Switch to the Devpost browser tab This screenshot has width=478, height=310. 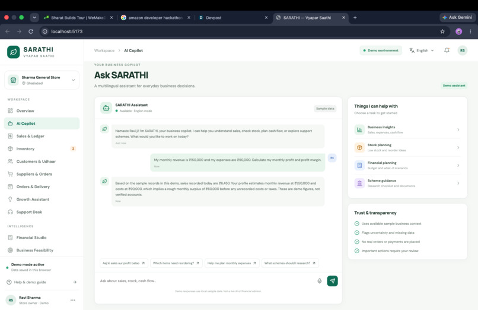(233, 18)
